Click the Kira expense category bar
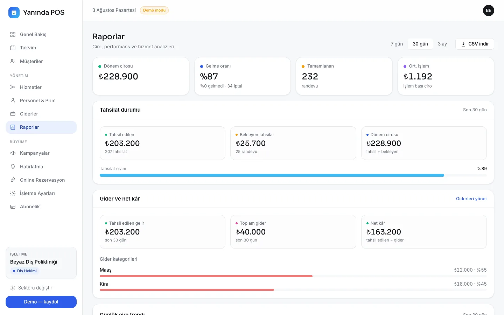The height and width of the screenshot is (315, 504). (293, 290)
